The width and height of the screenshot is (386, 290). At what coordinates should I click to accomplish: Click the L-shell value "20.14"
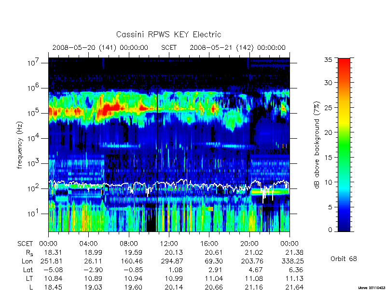pos(174,287)
